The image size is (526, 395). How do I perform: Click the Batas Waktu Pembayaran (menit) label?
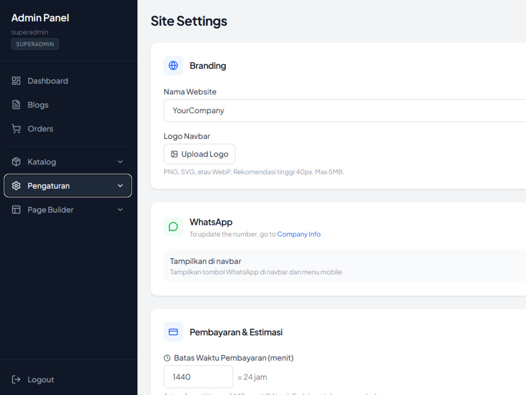click(x=234, y=358)
